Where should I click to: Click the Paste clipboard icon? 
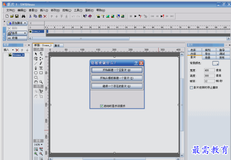(40, 16)
